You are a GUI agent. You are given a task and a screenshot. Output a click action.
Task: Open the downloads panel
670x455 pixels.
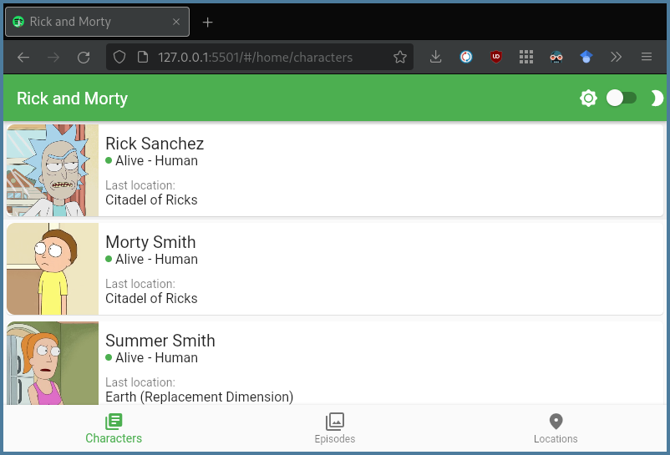(435, 57)
